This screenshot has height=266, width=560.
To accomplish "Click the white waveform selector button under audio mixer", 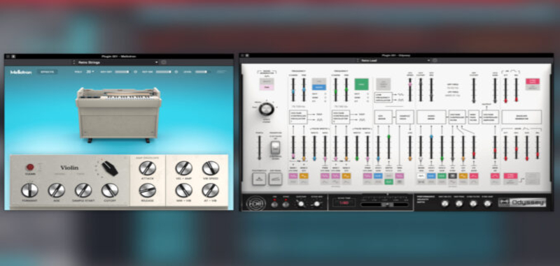I will 421,176.
